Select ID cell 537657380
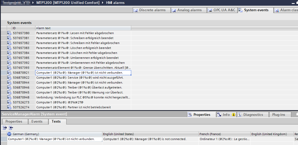 [x=24, y=33]
